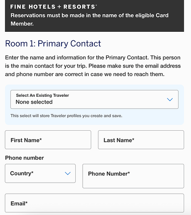Click the blue chevron in the existing traveler selector
Image resolution: width=191 pixels, height=215 pixels.
(170, 99)
